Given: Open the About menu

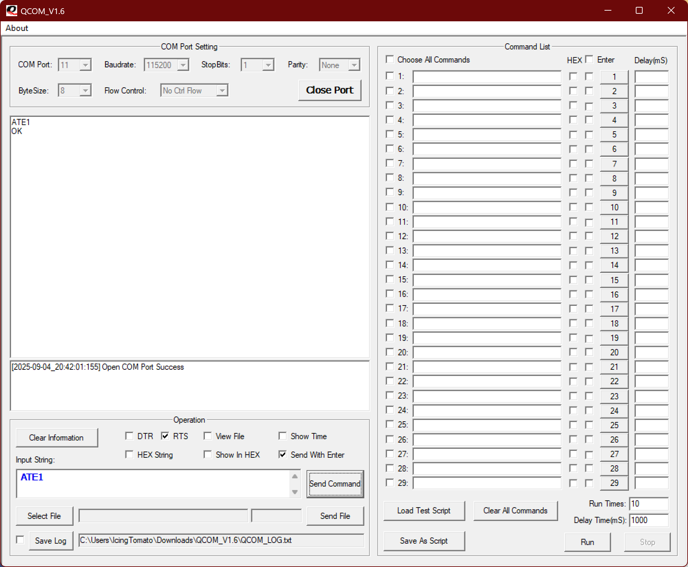Looking at the screenshot, I should click(17, 28).
